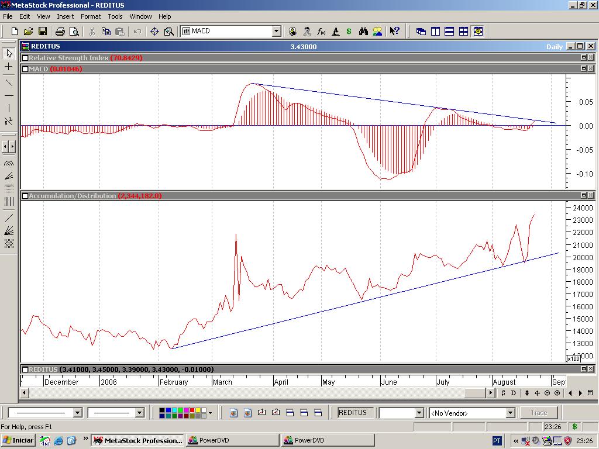Click the Iniciar start button
The height and width of the screenshot is (449, 599).
pos(18,440)
